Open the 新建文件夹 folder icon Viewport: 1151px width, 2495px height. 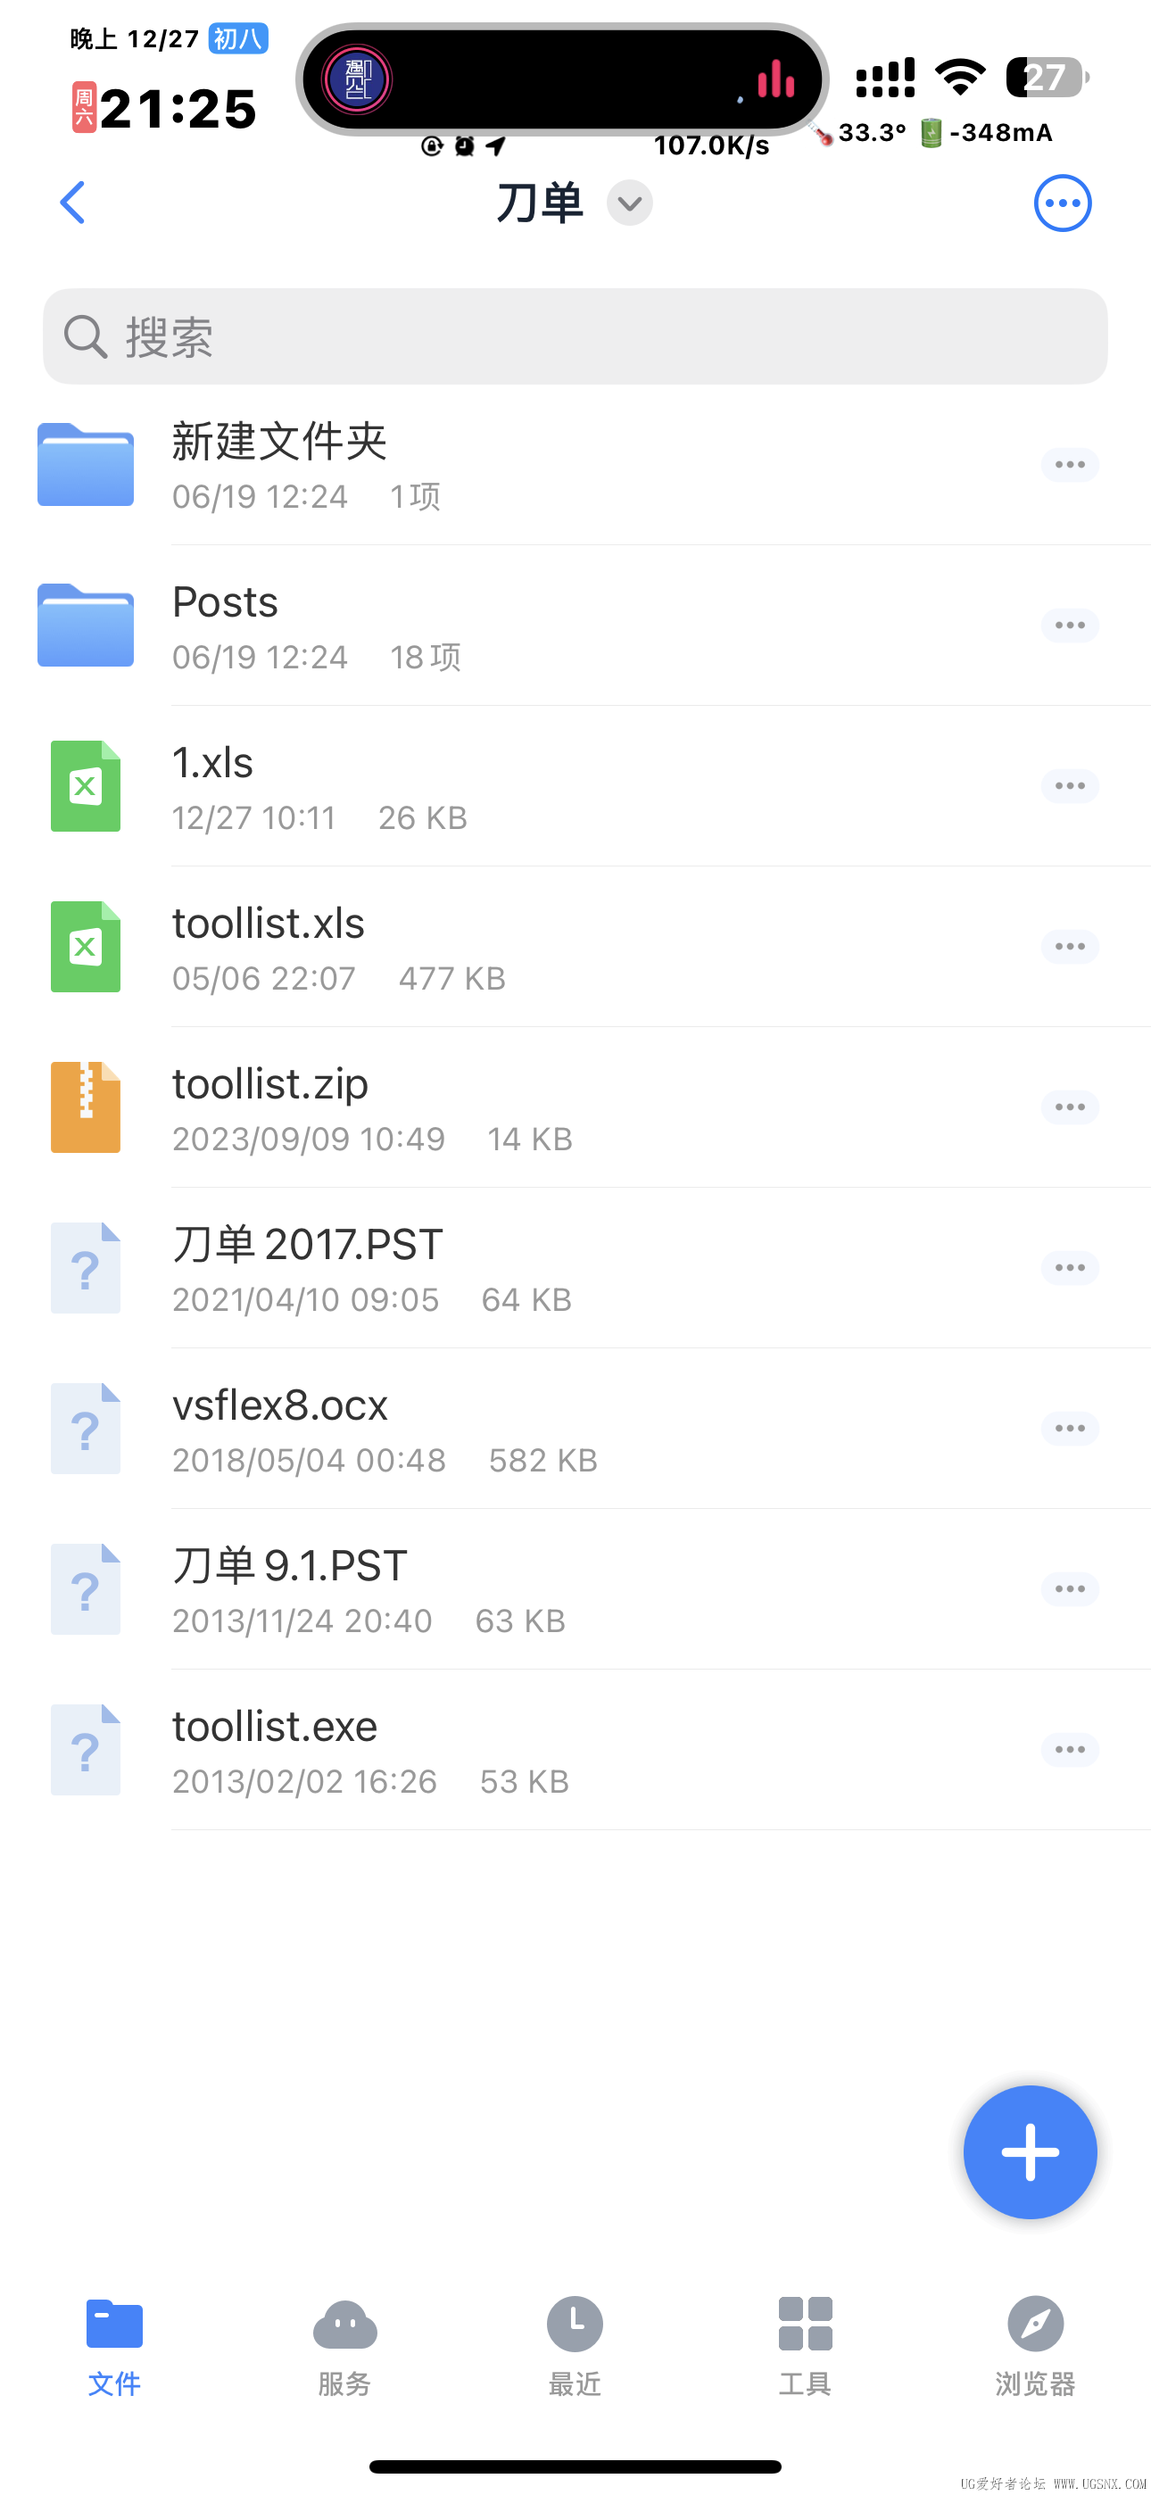[86, 465]
